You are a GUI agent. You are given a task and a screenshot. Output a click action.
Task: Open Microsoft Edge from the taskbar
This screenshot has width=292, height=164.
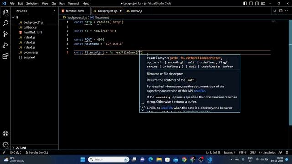[151, 159]
